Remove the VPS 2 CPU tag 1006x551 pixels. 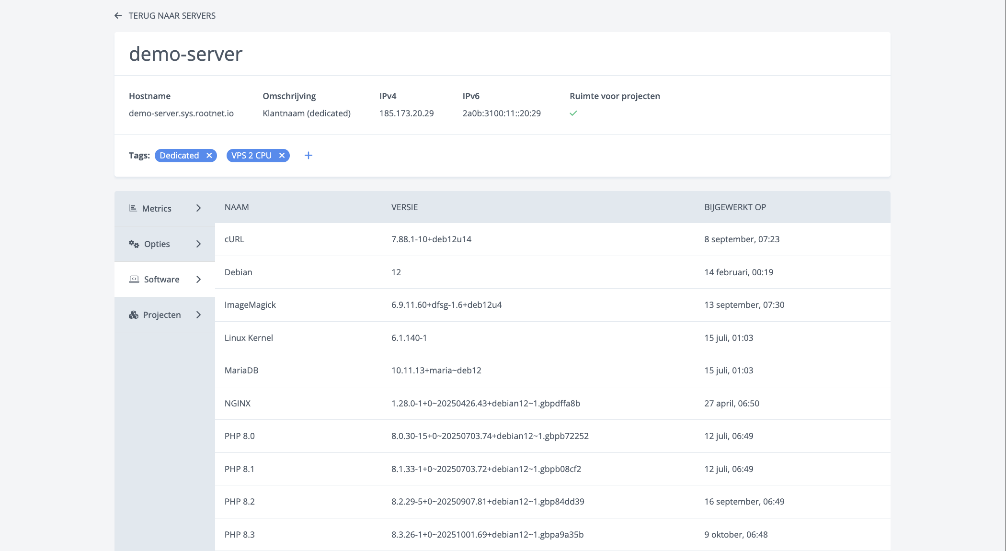pos(282,155)
